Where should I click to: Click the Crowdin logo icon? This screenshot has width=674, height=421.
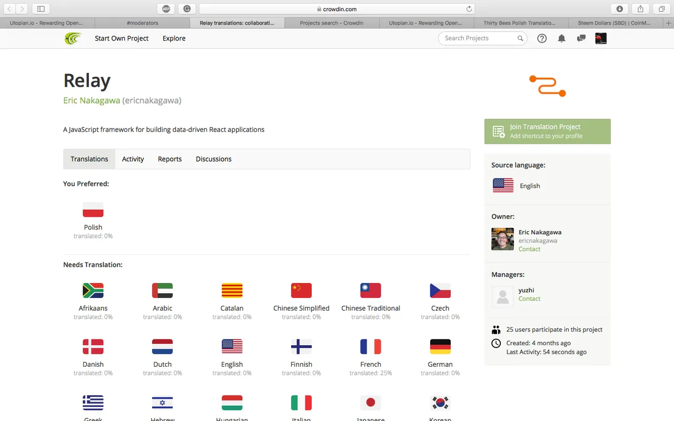pos(73,38)
